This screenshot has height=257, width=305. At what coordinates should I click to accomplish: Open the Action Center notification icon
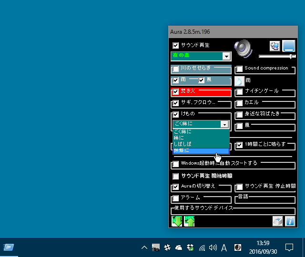coord(289,247)
